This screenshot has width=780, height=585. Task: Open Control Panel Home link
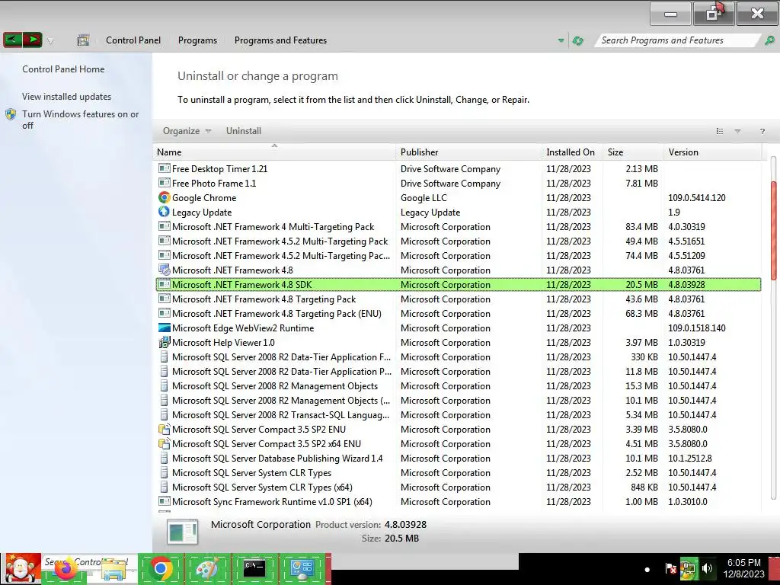click(63, 69)
